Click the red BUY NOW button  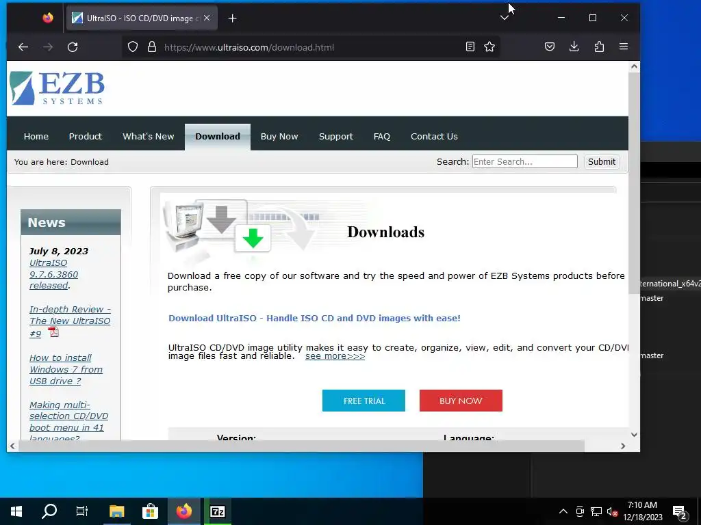tap(461, 401)
